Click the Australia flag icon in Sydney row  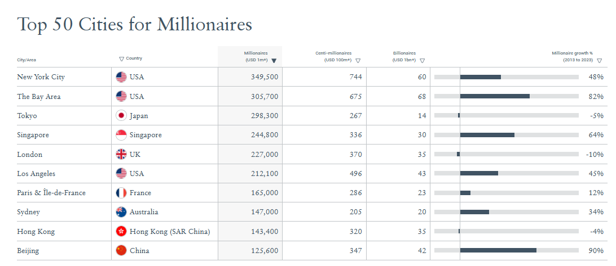click(x=121, y=212)
